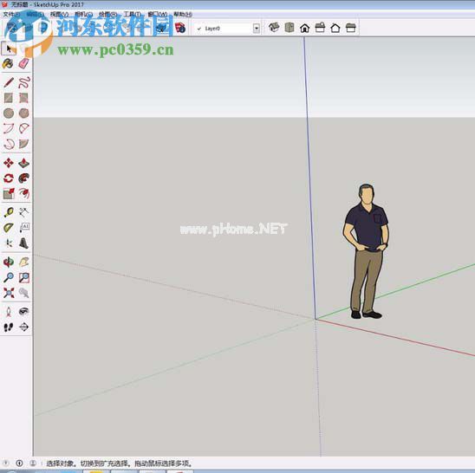This screenshot has height=473, width=475.
Task: Open the 相机(C) Camera menu
Action: coord(83,14)
